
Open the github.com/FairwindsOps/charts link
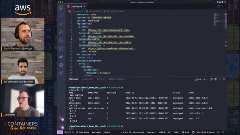pos(111,48)
